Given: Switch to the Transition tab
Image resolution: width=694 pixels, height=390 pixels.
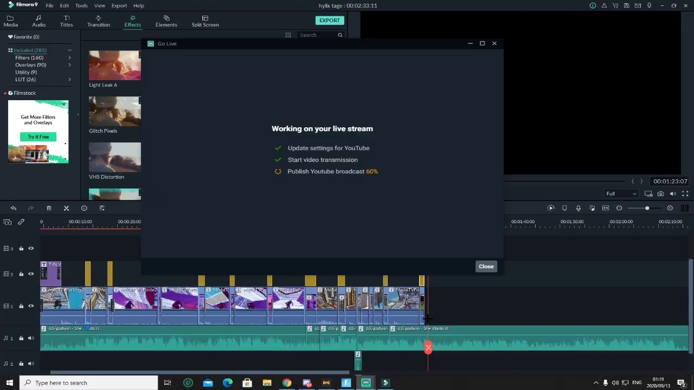Looking at the screenshot, I should pyautogui.click(x=99, y=21).
